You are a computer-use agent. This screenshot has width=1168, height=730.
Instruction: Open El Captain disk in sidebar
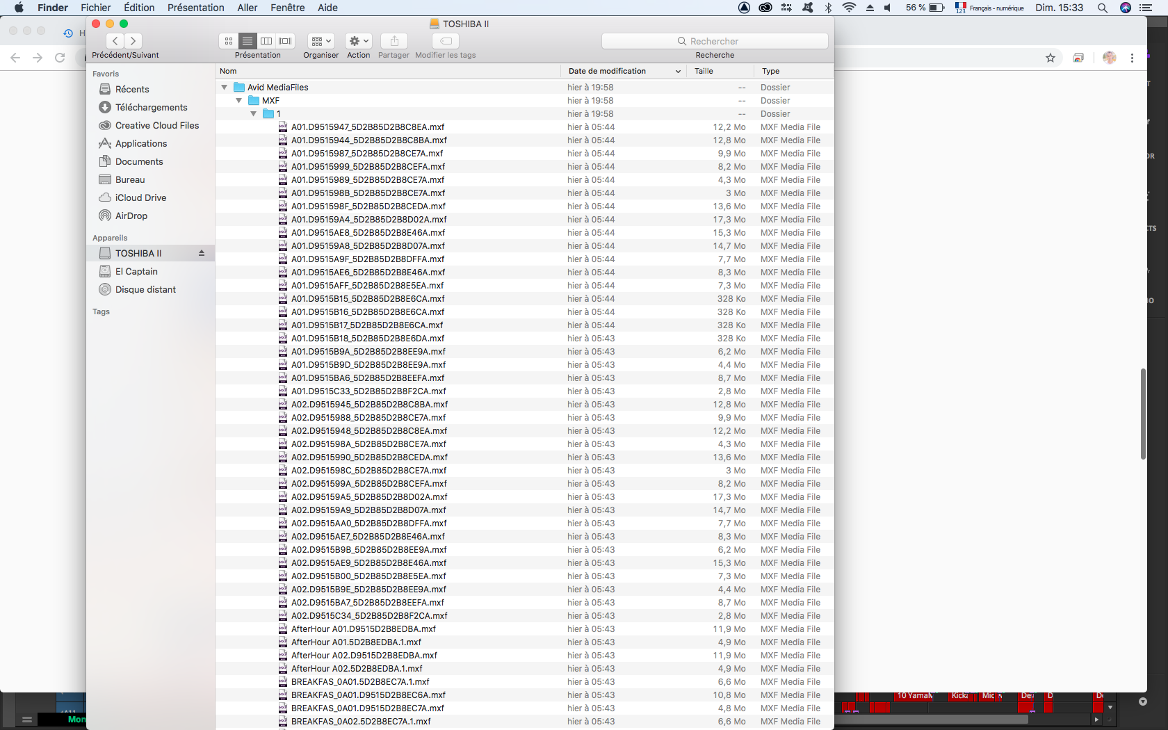coord(136,271)
